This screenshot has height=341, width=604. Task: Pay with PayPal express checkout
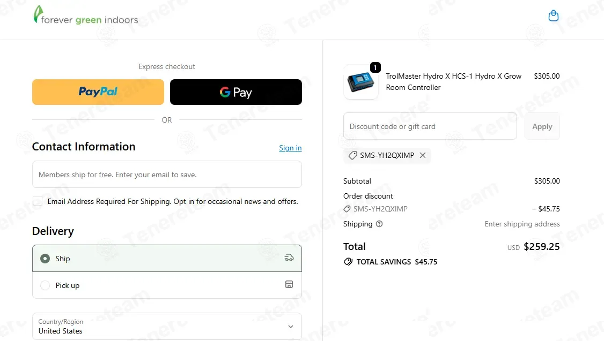pos(98,92)
